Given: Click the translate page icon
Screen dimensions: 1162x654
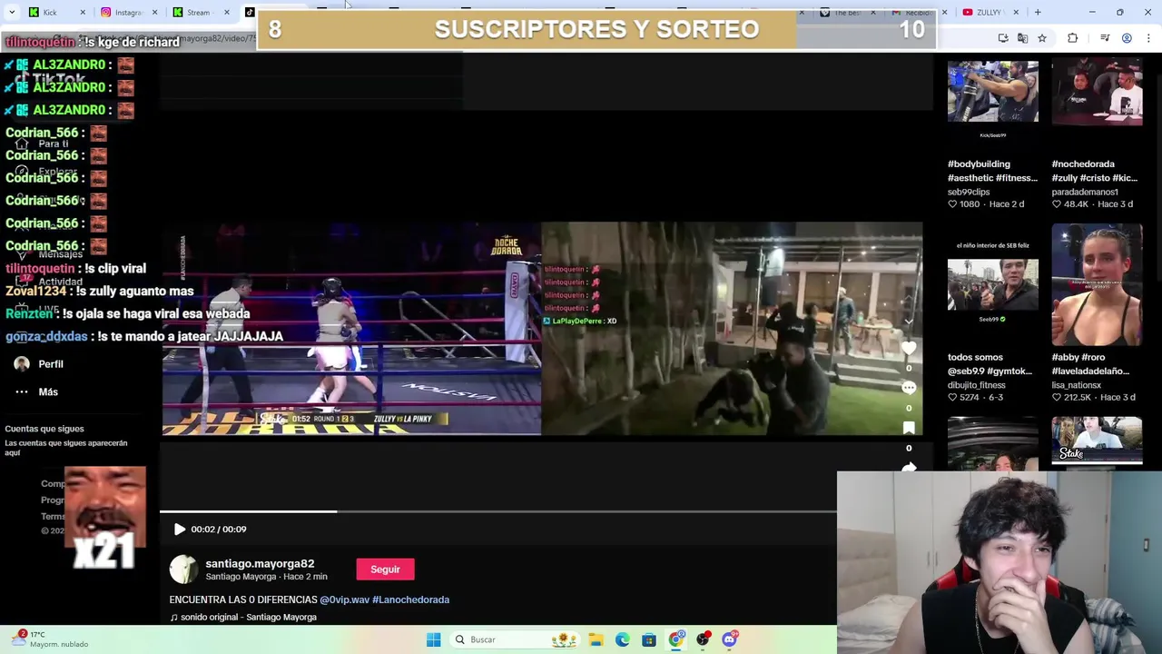Looking at the screenshot, I should pos(1022,38).
